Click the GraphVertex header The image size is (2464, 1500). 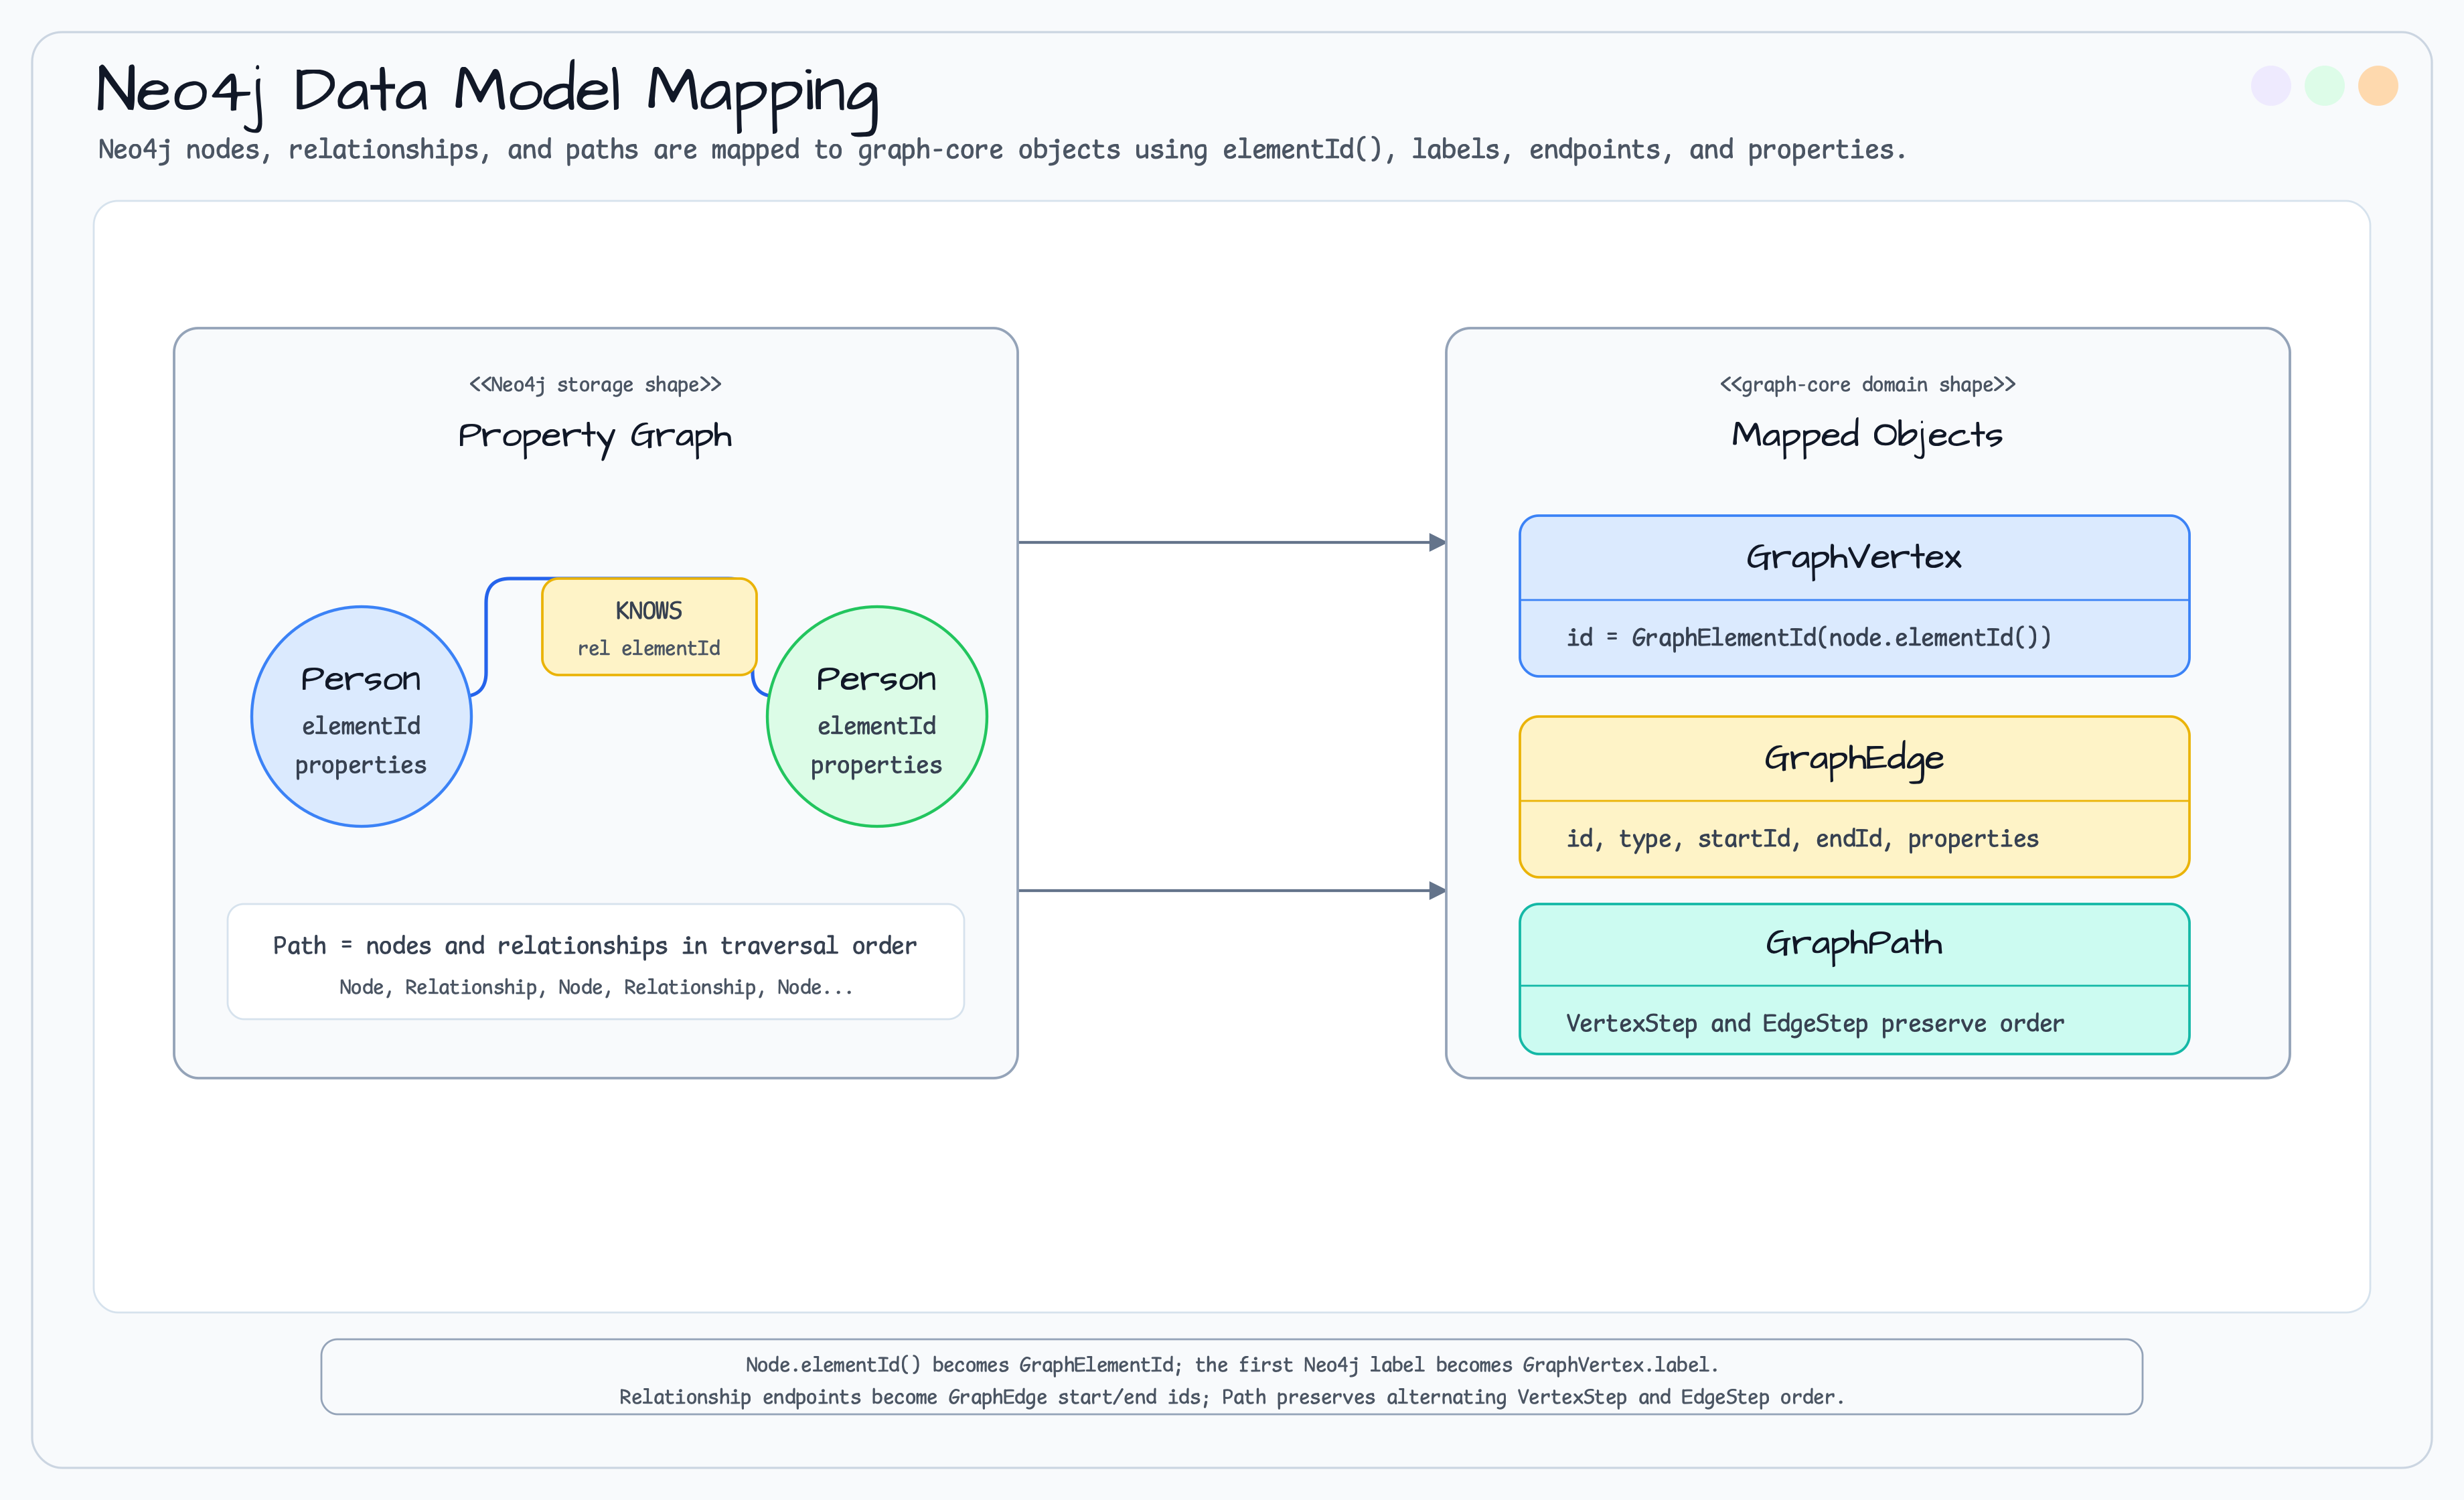coord(1854,558)
